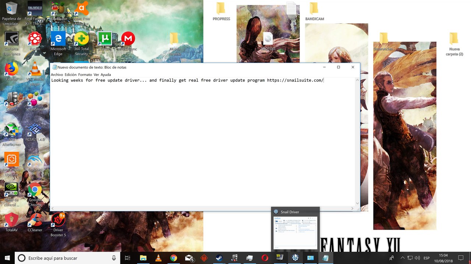
Task: Open the Mail app from the taskbar
Action: 189,258
